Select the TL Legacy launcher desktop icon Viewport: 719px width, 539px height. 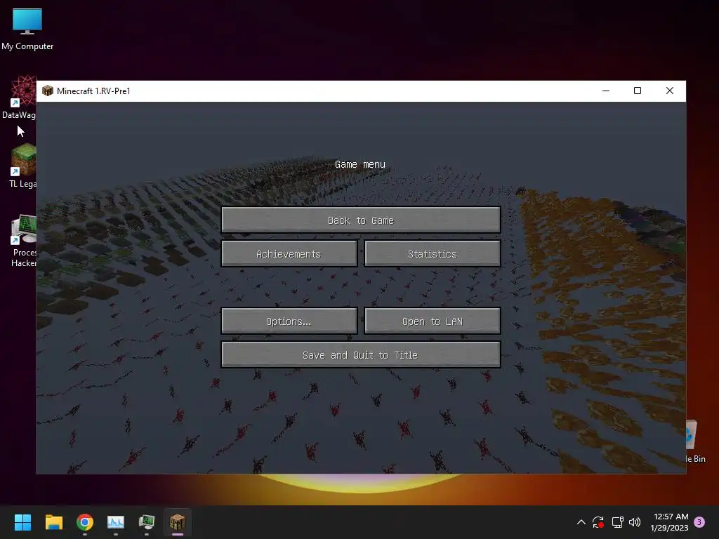click(x=23, y=166)
